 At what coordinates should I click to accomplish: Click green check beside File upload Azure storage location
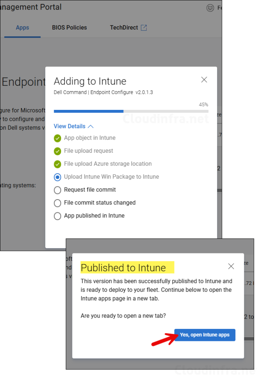click(57, 164)
